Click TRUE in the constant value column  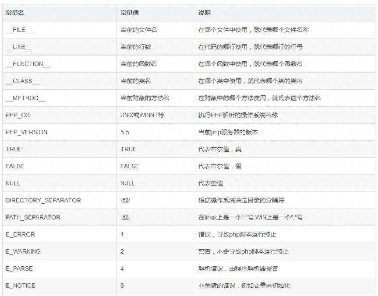[128, 149]
